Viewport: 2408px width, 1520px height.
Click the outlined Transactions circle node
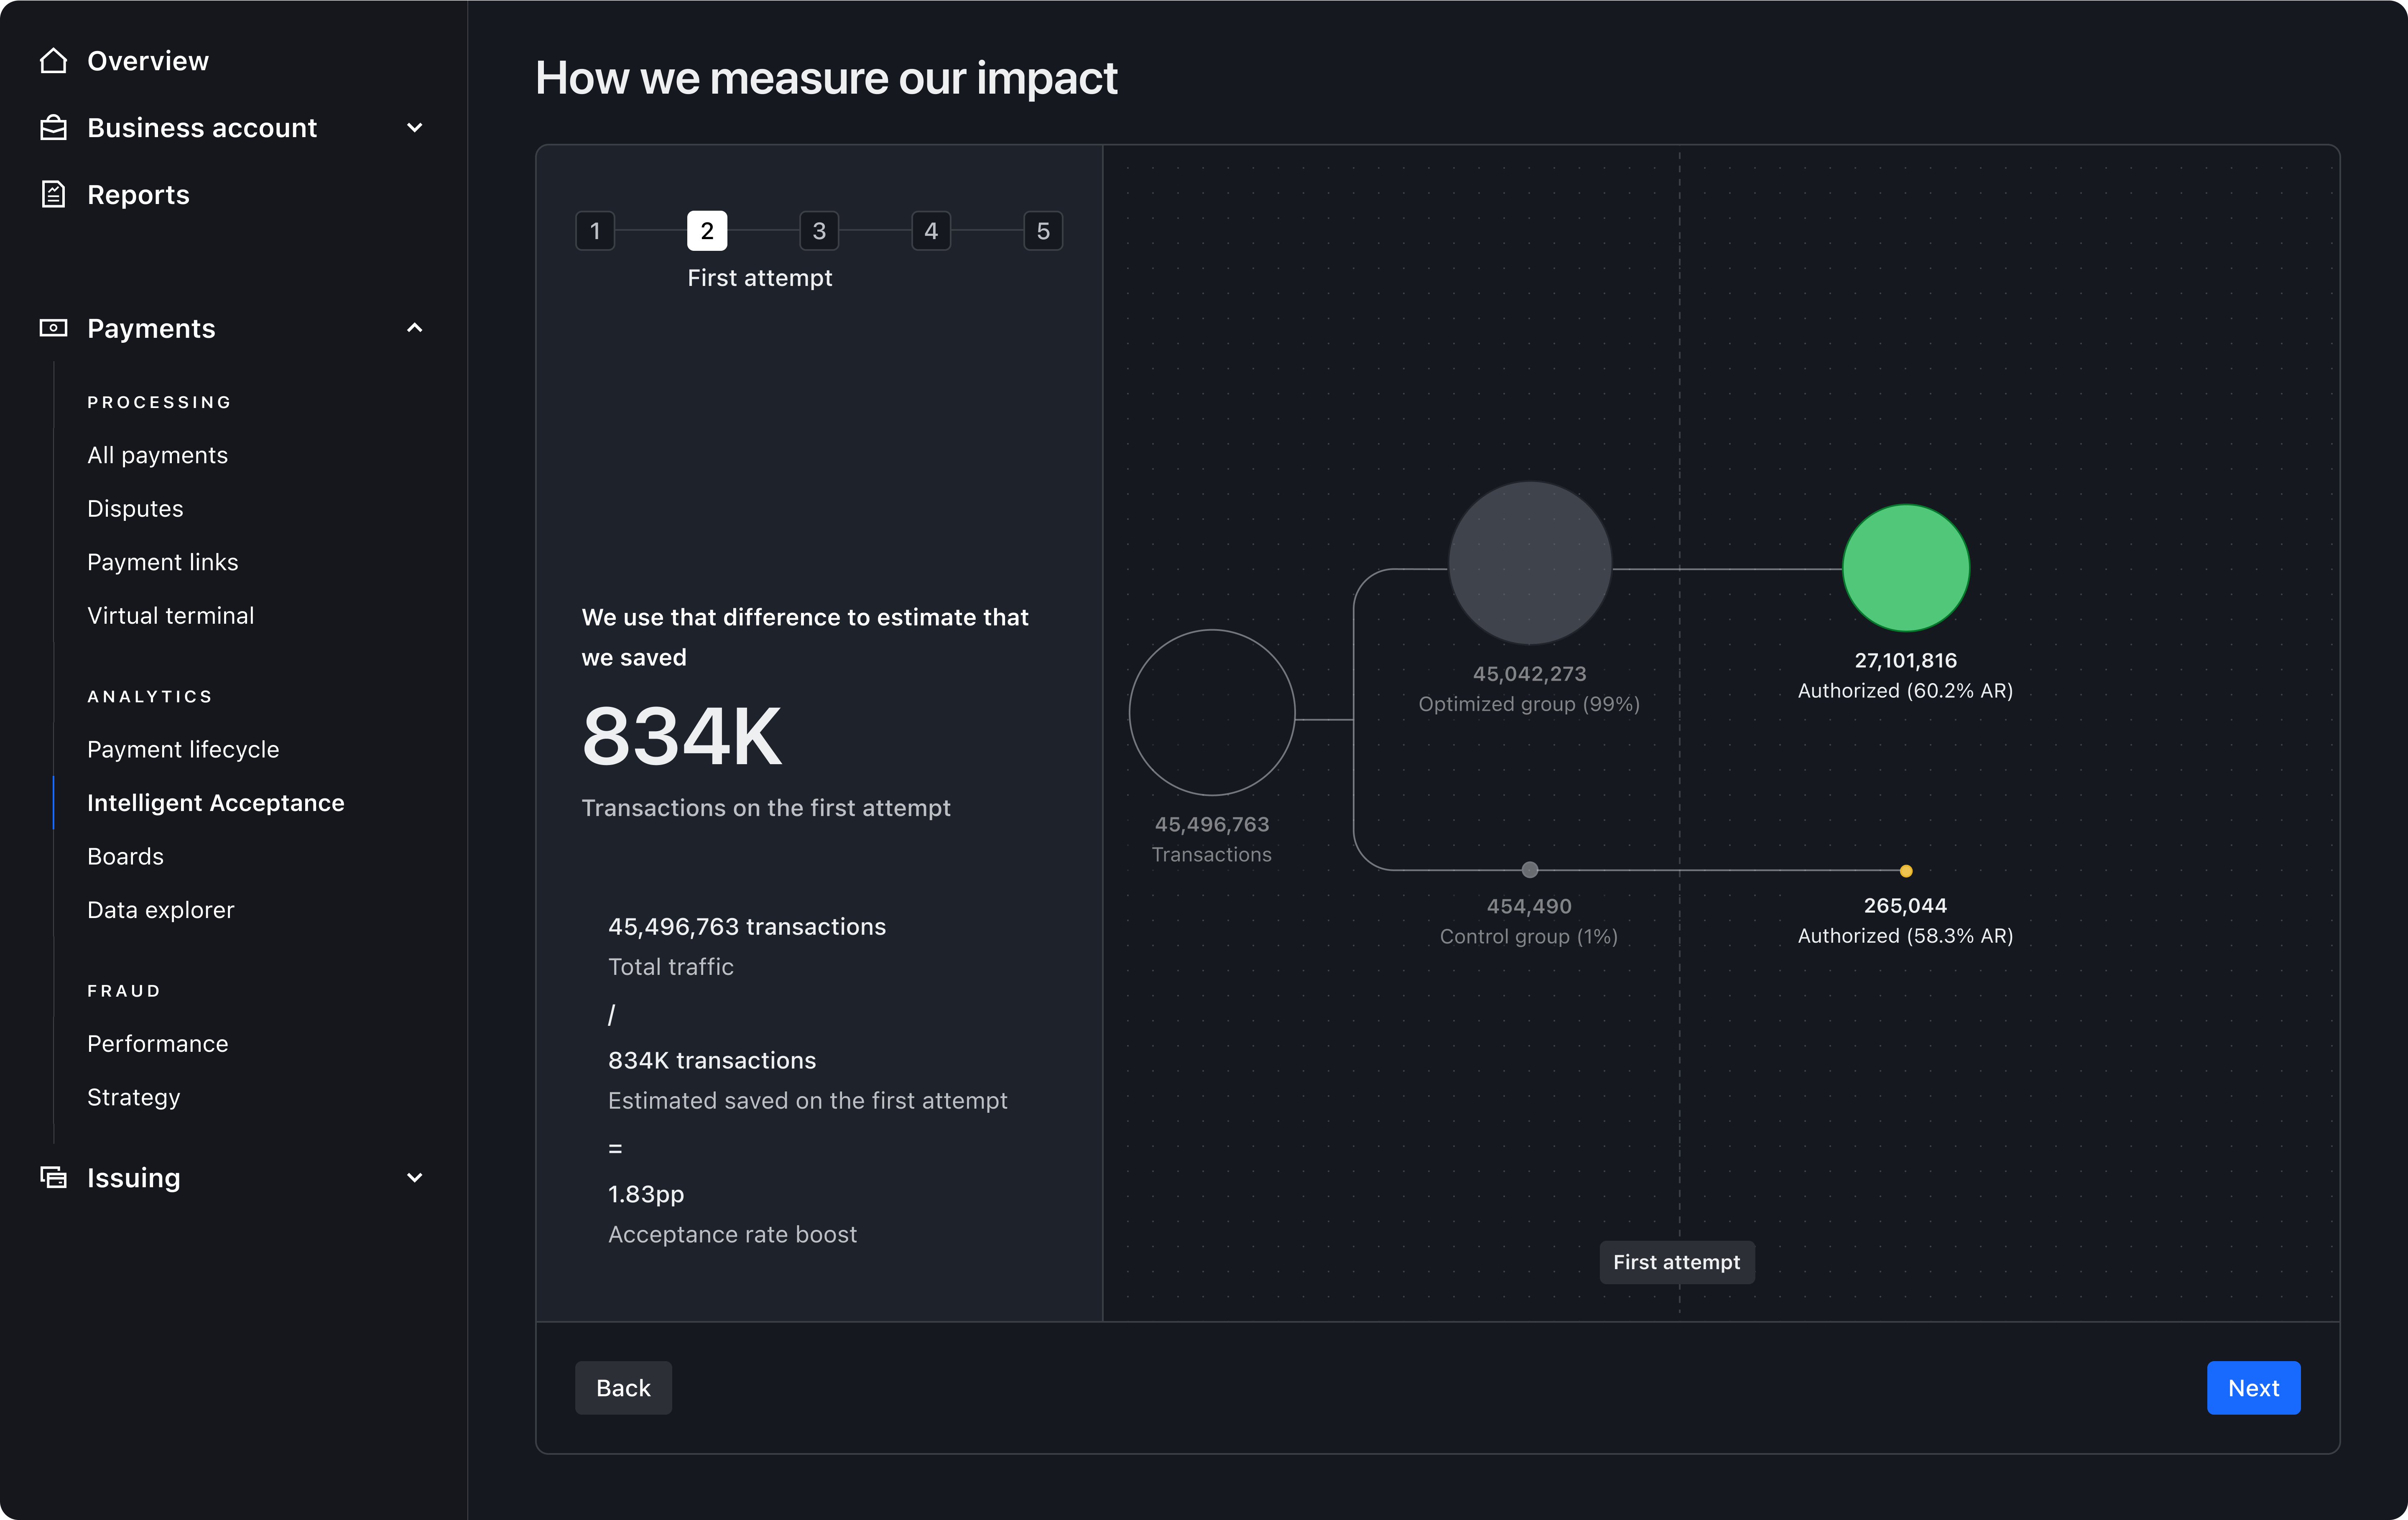click(x=1212, y=713)
